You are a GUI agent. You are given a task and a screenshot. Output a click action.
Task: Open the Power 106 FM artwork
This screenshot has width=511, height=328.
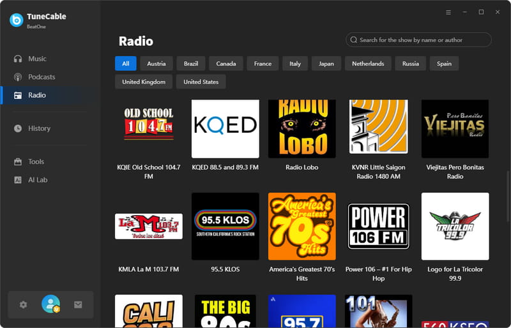point(378,227)
